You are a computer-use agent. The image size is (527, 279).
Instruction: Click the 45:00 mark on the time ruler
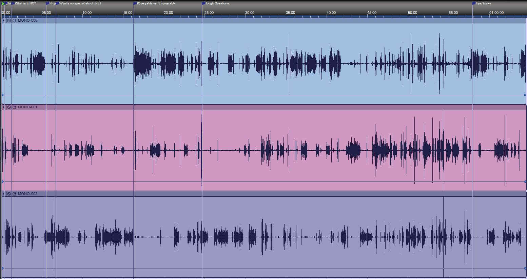click(372, 13)
